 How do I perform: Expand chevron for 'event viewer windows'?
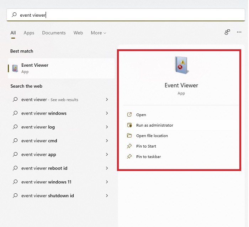pyautogui.click(x=107, y=113)
